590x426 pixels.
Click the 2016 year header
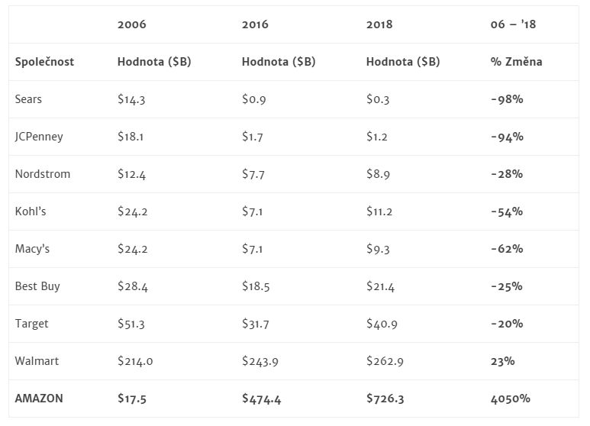[x=255, y=24]
